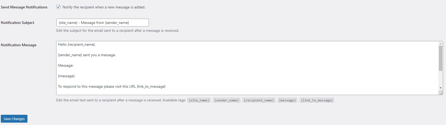Click the {recipient_name} available tag

pos(259,100)
